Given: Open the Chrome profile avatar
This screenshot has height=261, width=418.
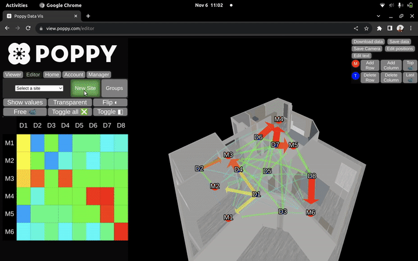Looking at the screenshot, I should (400, 28).
